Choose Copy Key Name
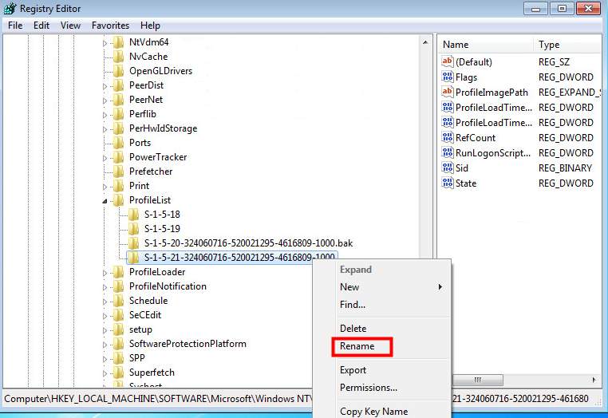Image resolution: width=608 pixels, height=418 pixels. (373, 412)
